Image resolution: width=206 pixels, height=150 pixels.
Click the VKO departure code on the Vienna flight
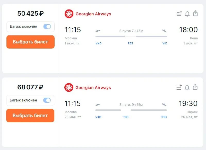point(98,43)
